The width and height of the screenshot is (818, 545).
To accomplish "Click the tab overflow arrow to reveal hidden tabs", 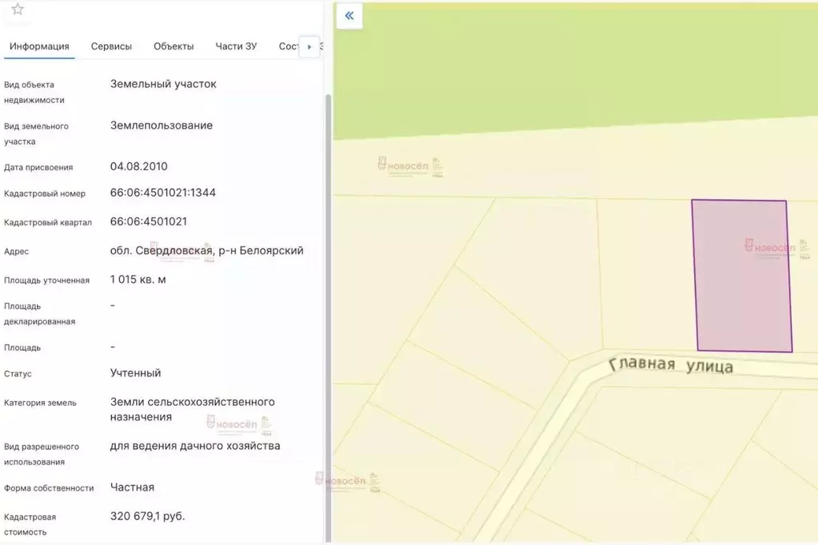I will point(309,46).
